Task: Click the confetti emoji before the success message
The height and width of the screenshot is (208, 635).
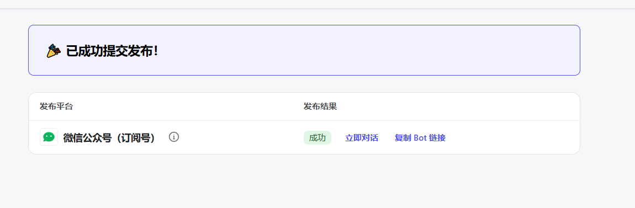Action: tap(54, 51)
